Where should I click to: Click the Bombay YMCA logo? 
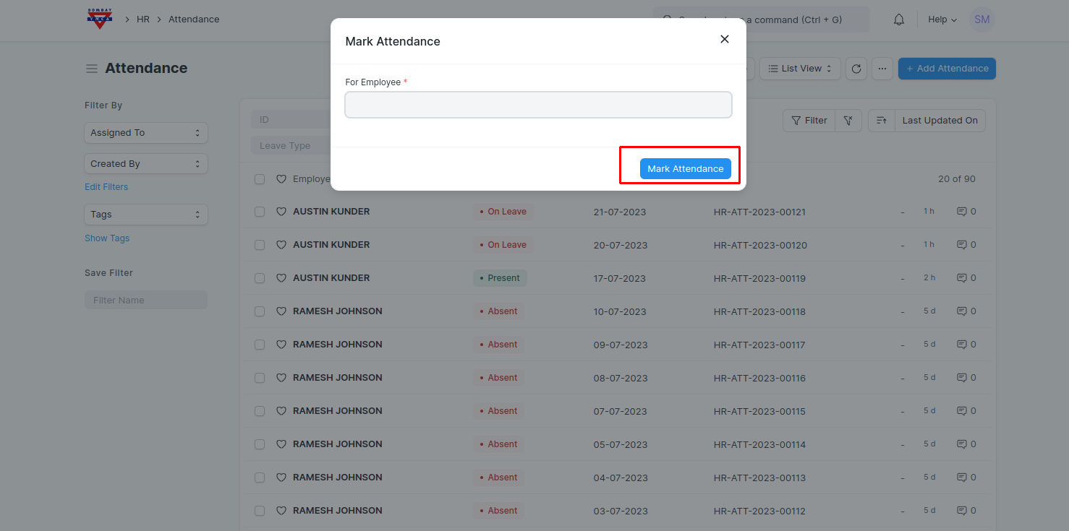pos(100,19)
